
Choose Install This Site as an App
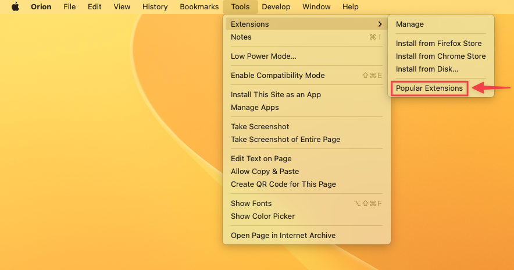point(306,94)
